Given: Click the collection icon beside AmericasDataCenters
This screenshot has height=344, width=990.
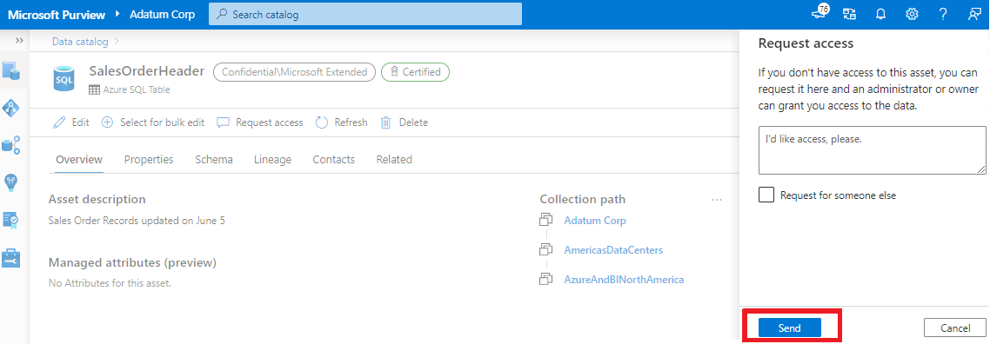Looking at the screenshot, I should [545, 249].
